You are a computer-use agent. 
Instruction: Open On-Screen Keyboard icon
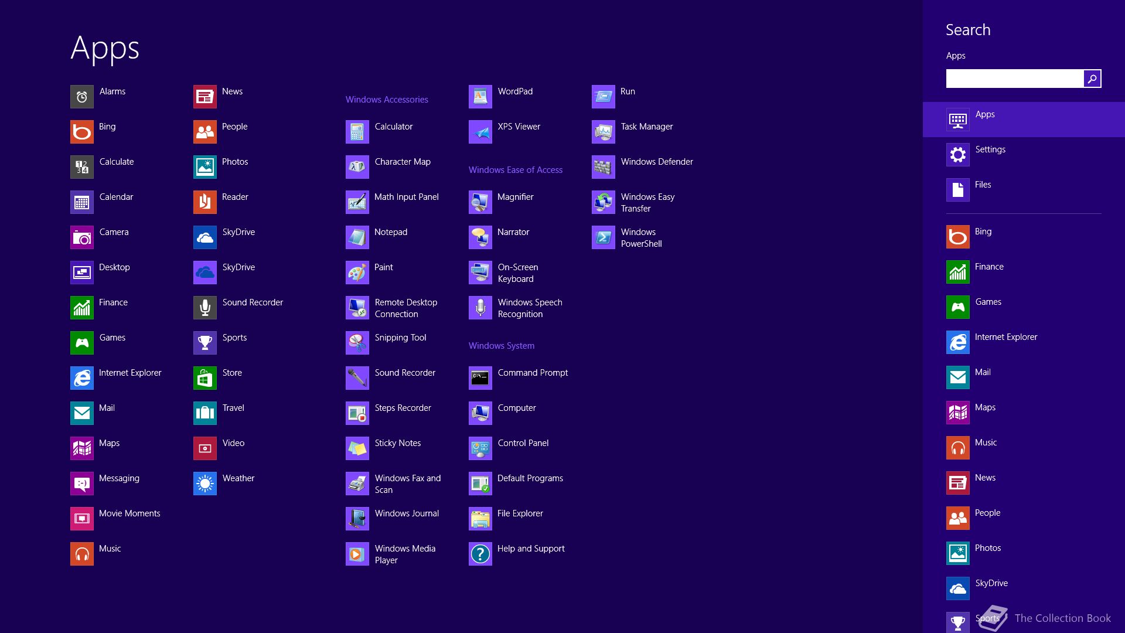point(480,273)
